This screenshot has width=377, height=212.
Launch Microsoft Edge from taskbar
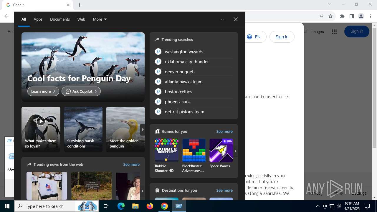[121, 206]
